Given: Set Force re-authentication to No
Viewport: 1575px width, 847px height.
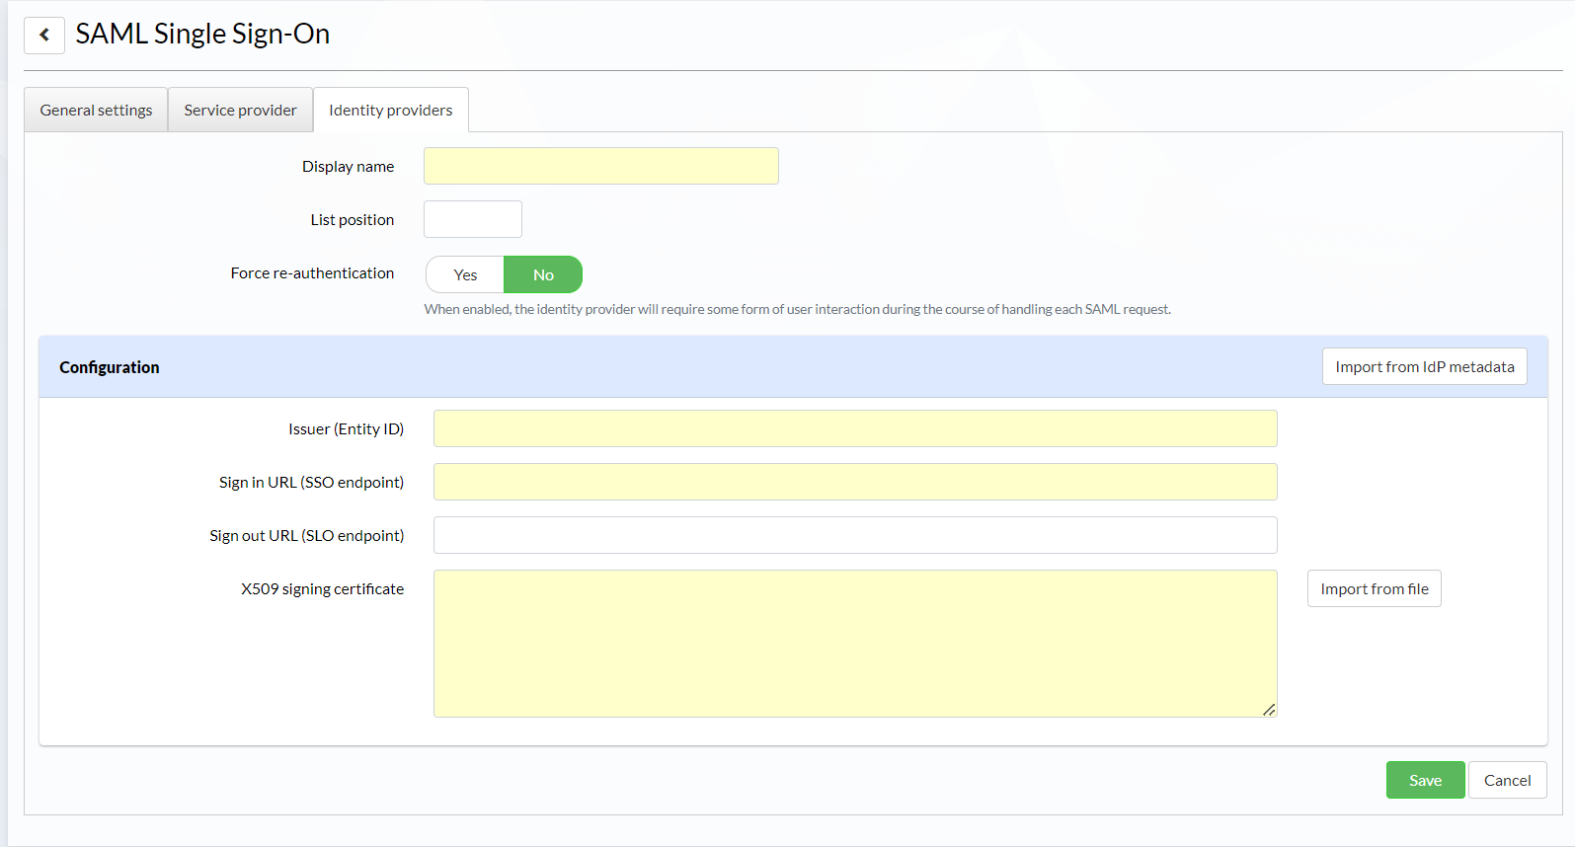Looking at the screenshot, I should click(543, 274).
